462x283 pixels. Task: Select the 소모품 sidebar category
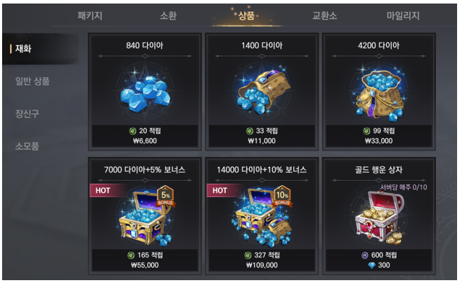(x=27, y=146)
